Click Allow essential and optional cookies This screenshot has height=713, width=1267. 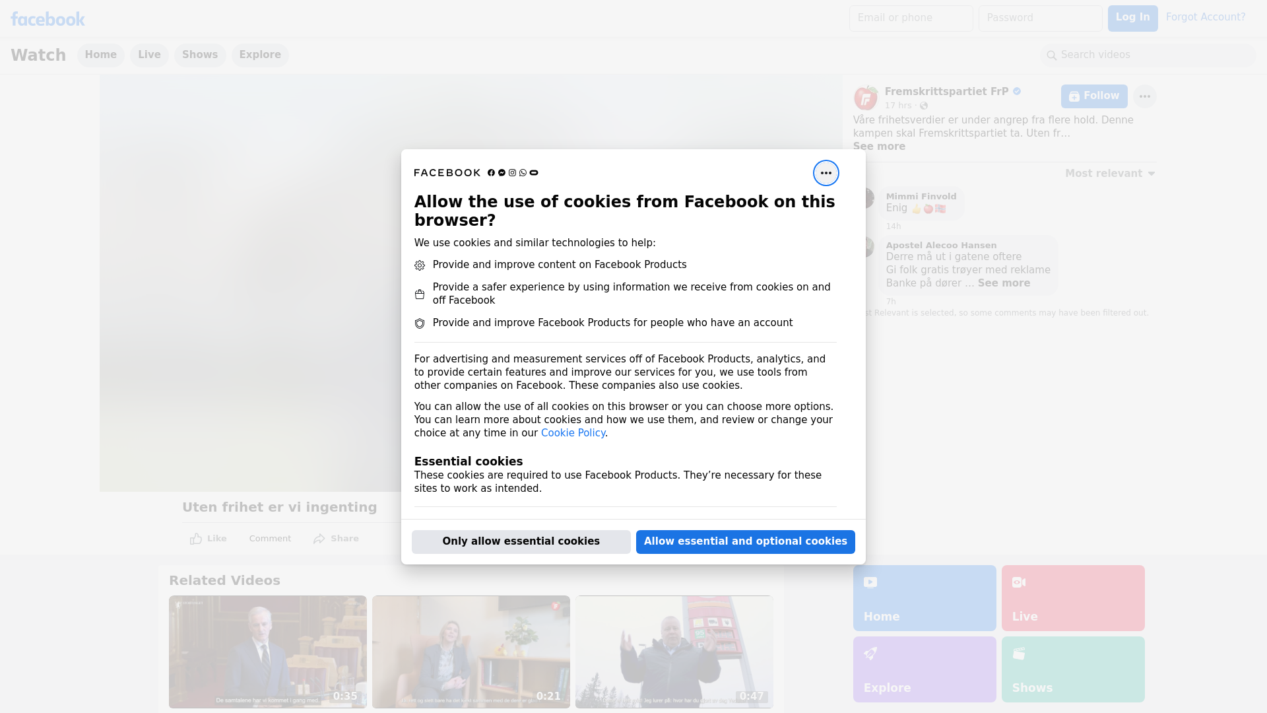[x=746, y=541]
